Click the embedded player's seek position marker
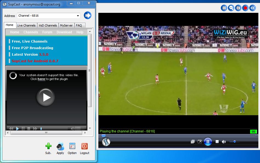This screenshot has width=260, height=163. 41,128
